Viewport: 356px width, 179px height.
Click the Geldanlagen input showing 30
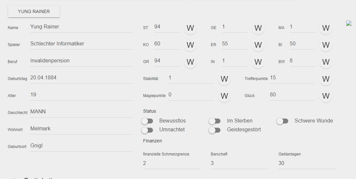[307, 163]
